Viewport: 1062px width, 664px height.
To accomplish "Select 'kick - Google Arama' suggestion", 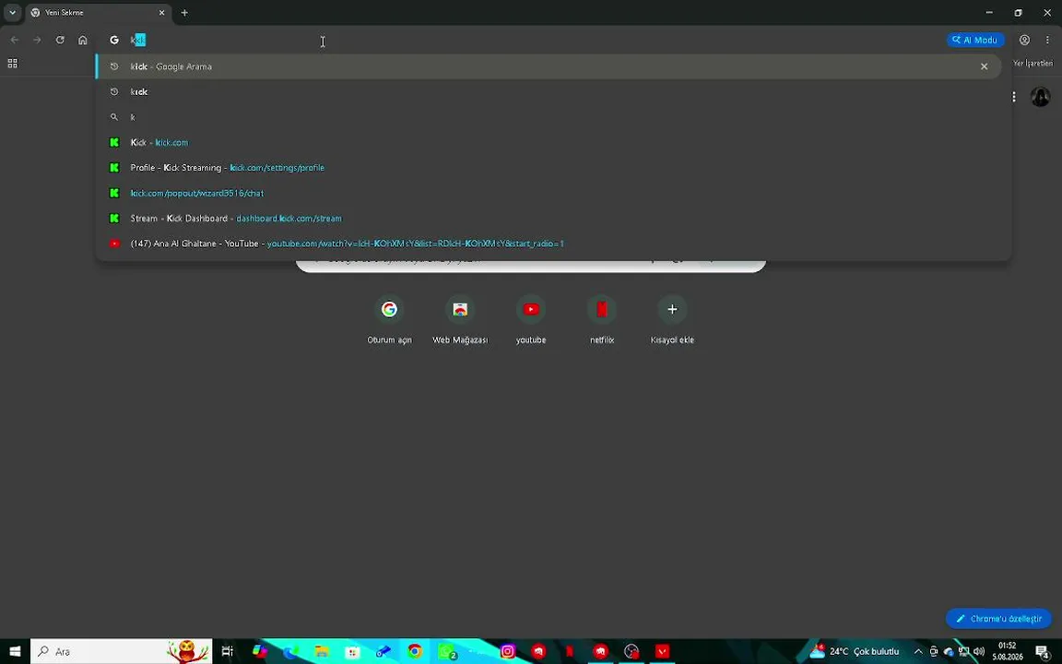I will pos(549,66).
